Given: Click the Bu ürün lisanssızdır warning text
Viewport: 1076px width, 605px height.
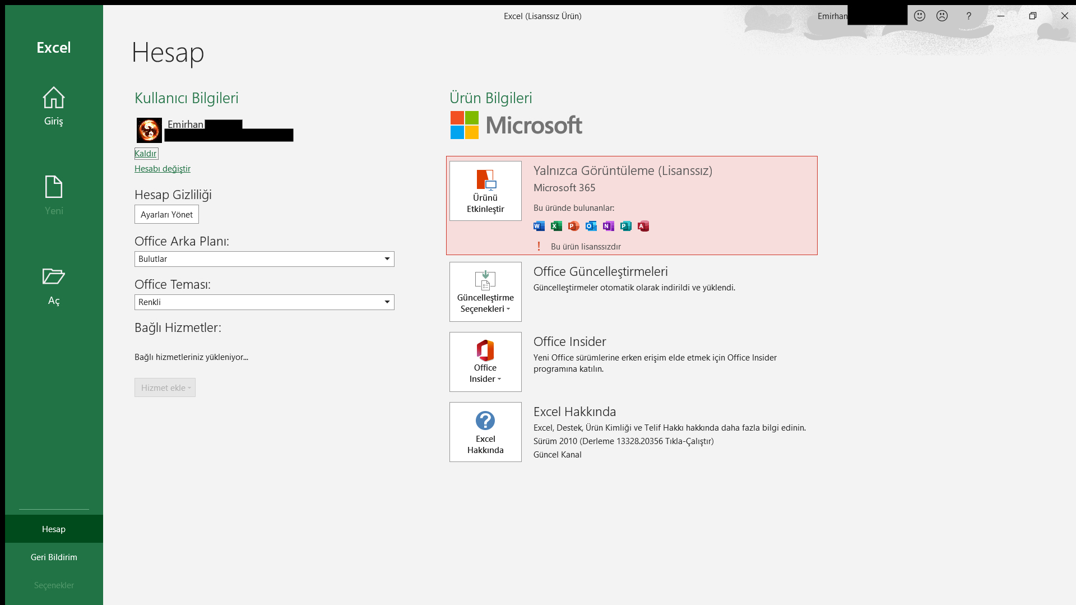Looking at the screenshot, I should pos(586,247).
